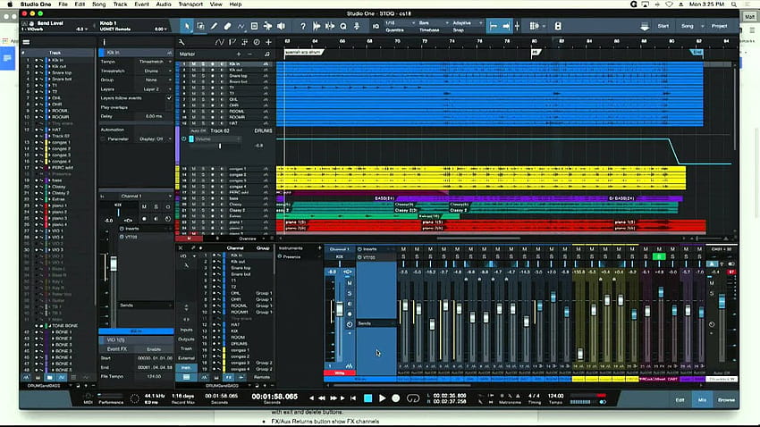The width and height of the screenshot is (760, 427).
Task: Open the Edit view button
Action: 680,400
